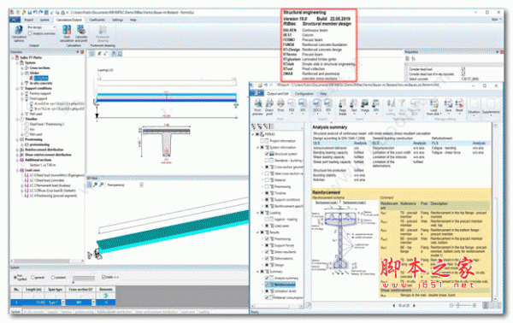513x323 pixels.
Task: Expand Factory support tree node
Action: pos(22,93)
